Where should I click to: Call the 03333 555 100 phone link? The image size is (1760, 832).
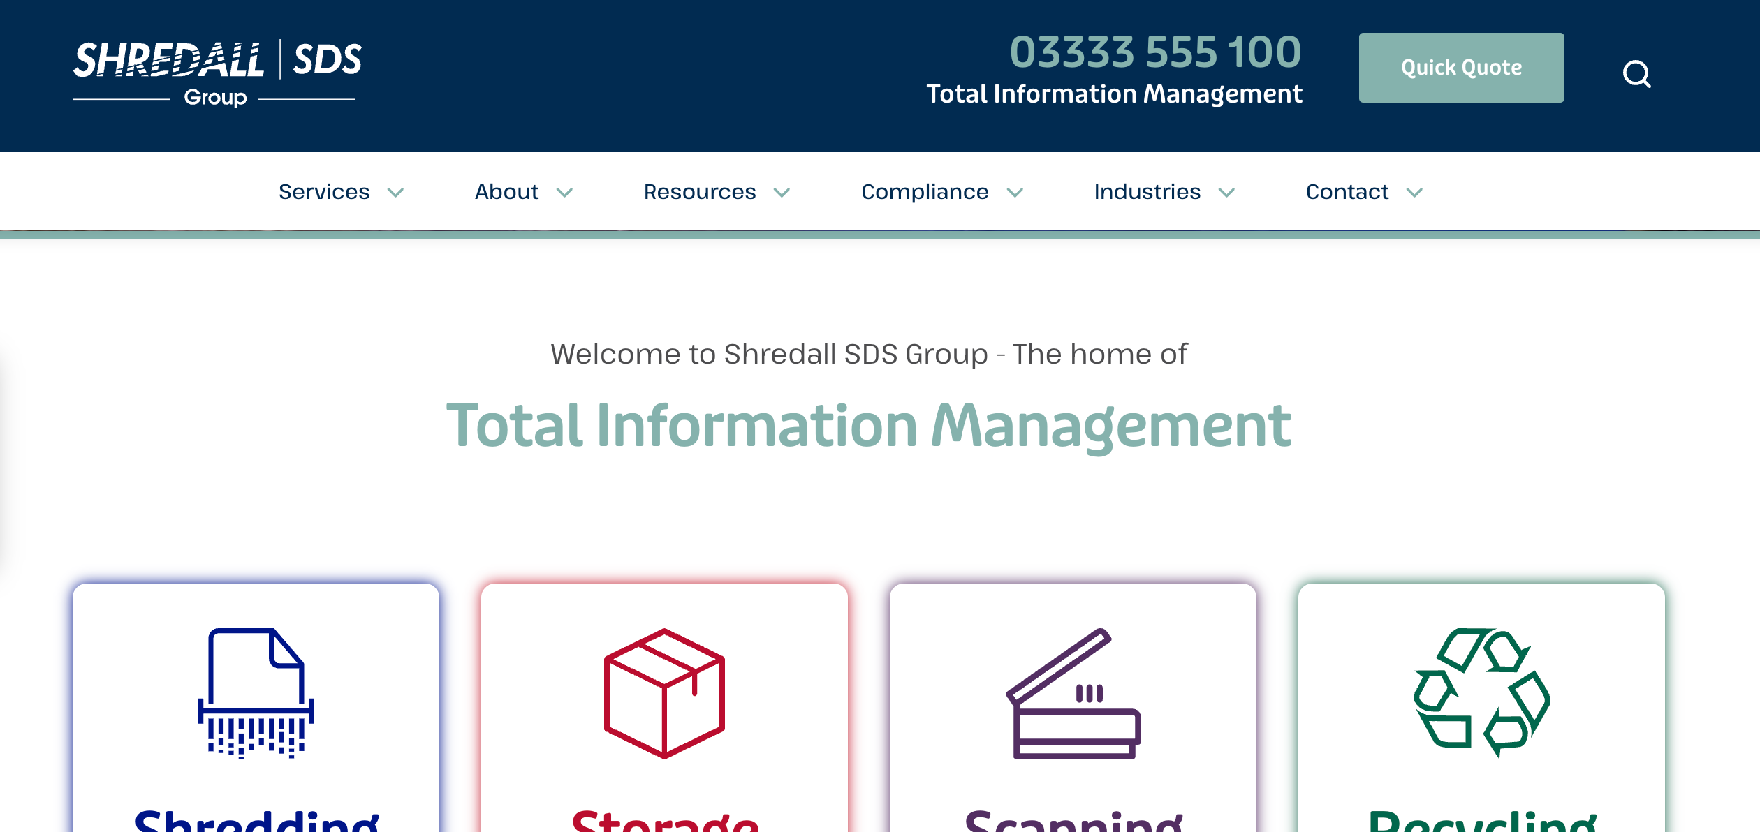point(1155,52)
